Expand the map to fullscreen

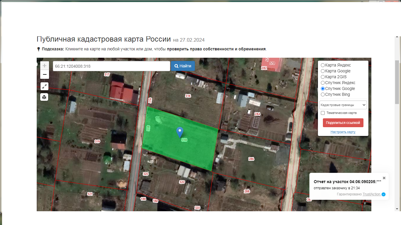click(x=44, y=86)
